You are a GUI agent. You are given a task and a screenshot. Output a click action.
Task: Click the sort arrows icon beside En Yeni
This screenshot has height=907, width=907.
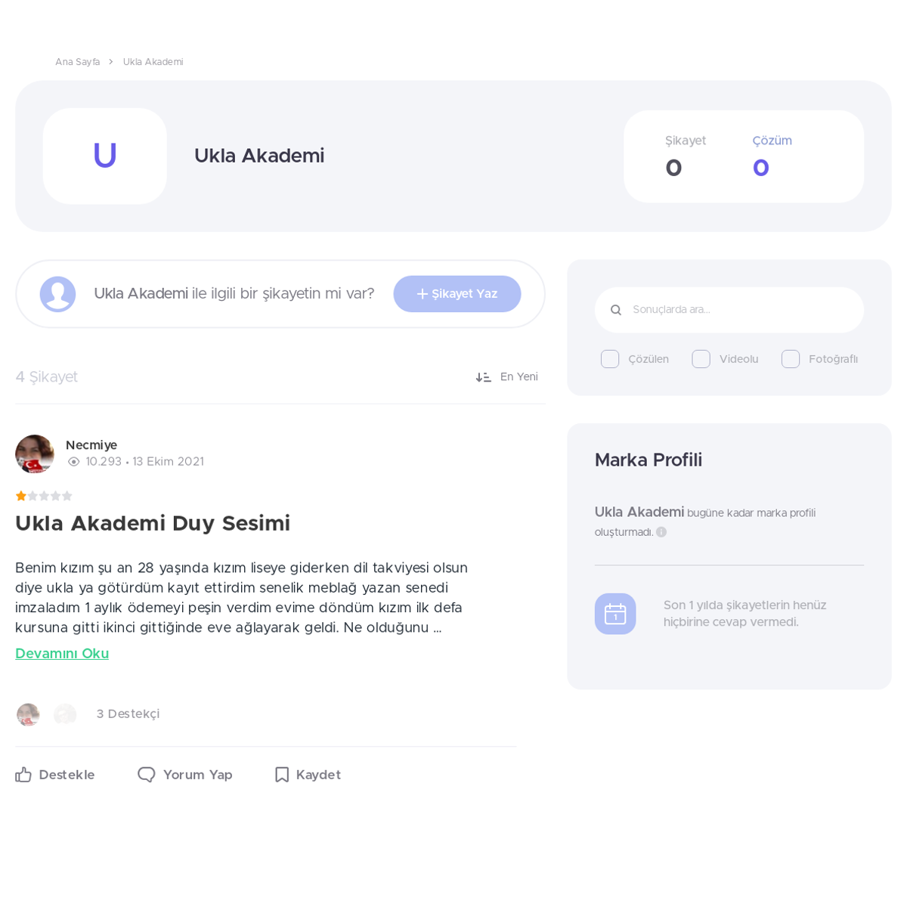(483, 377)
